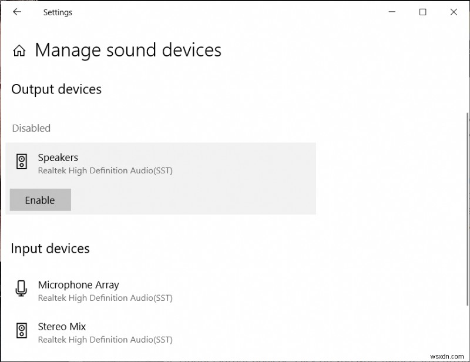Click the Microphone Array icon
Viewport: 470px width, 362px height.
22,289
